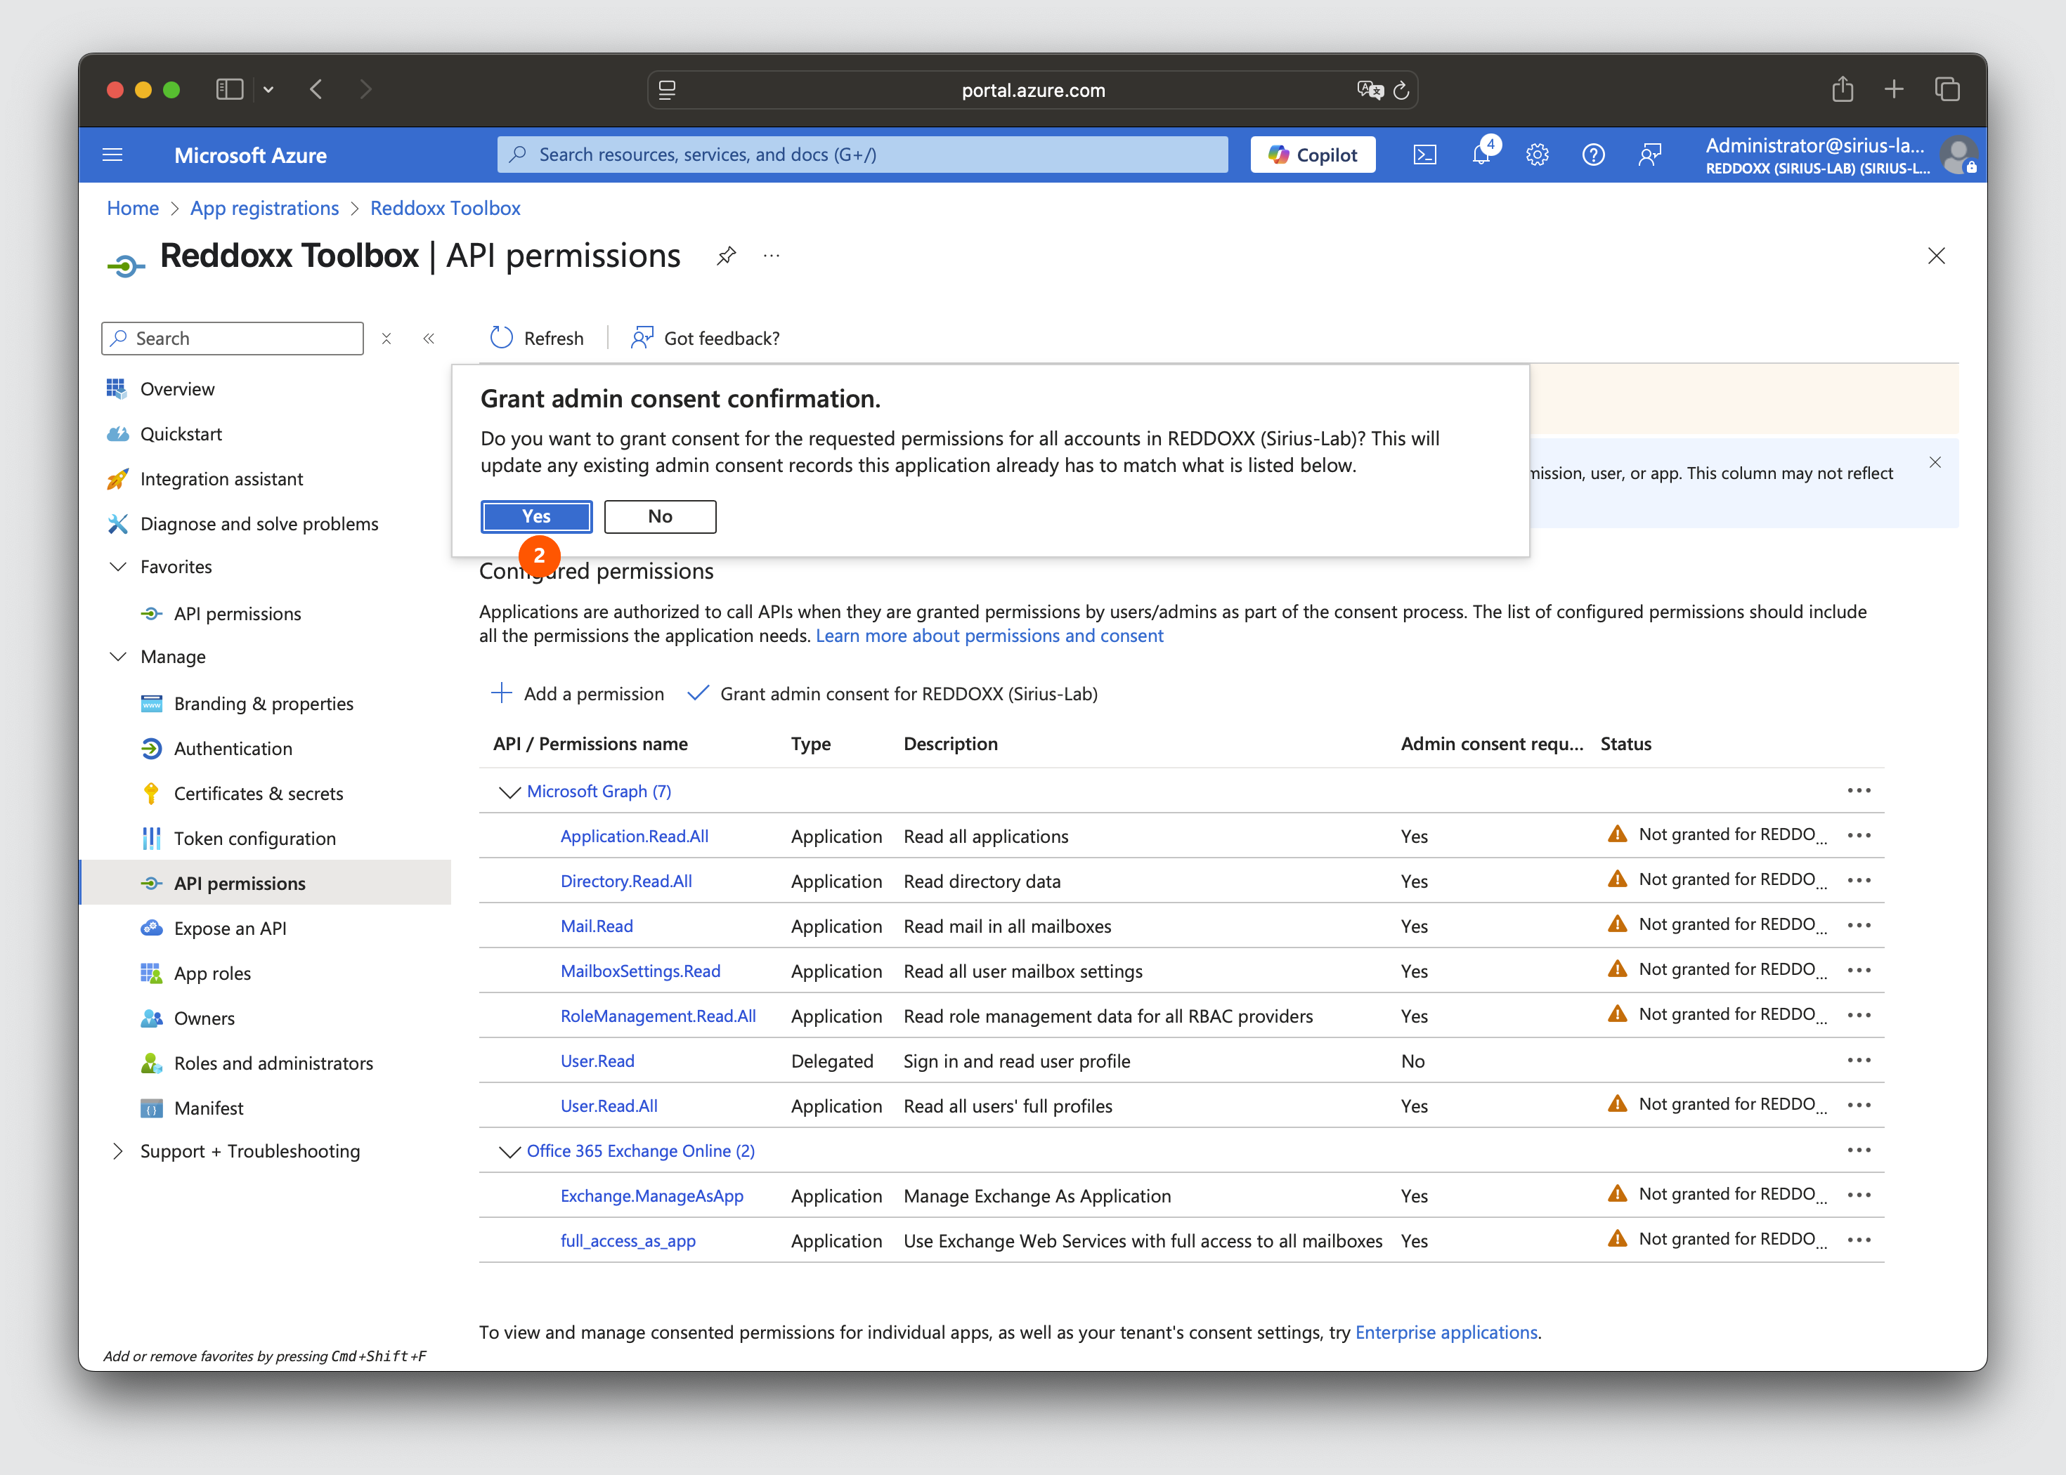The image size is (2066, 1475).
Task: Open Learn more about permissions and consent
Action: (x=989, y=636)
